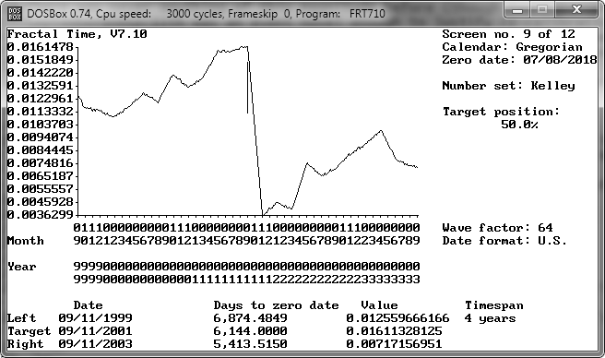Click the Right date 09/11/2003
The height and width of the screenshot is (358, 605).
click(95, 344)
